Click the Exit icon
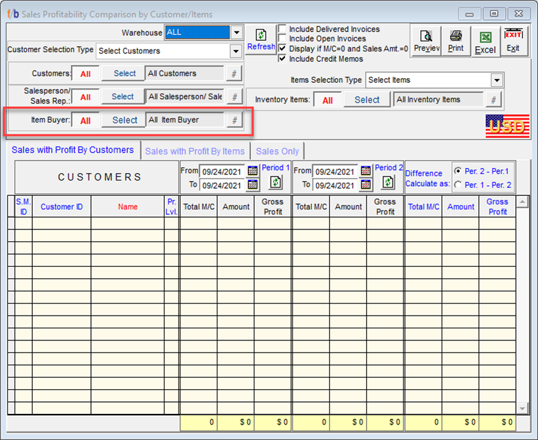Viewport: 538px width, 440px height. [513, 41]
